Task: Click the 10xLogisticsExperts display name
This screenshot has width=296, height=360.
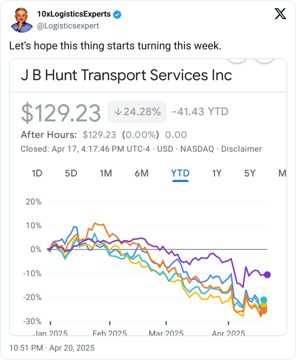Action: (x=74, y=14)
